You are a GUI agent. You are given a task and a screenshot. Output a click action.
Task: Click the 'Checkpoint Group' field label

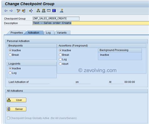[15, 19]
